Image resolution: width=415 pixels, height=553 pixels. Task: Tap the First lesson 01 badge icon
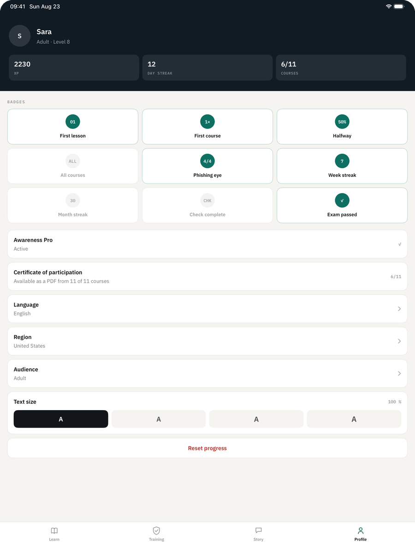click(x=73, y=122)
